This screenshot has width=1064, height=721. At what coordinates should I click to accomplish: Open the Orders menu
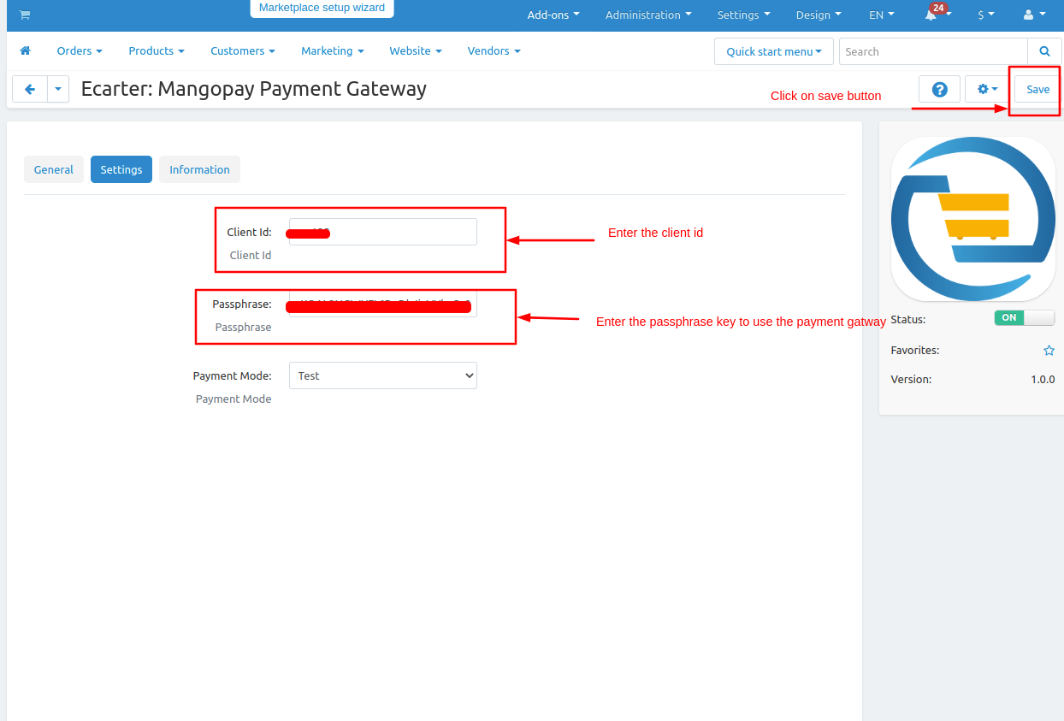(x=80, y=50)
